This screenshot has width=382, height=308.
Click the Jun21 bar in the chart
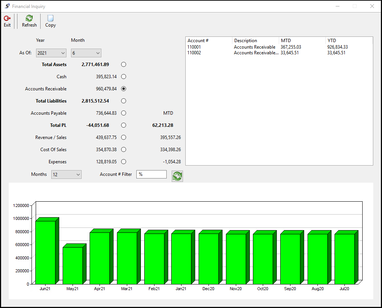(x=46, y=252)
